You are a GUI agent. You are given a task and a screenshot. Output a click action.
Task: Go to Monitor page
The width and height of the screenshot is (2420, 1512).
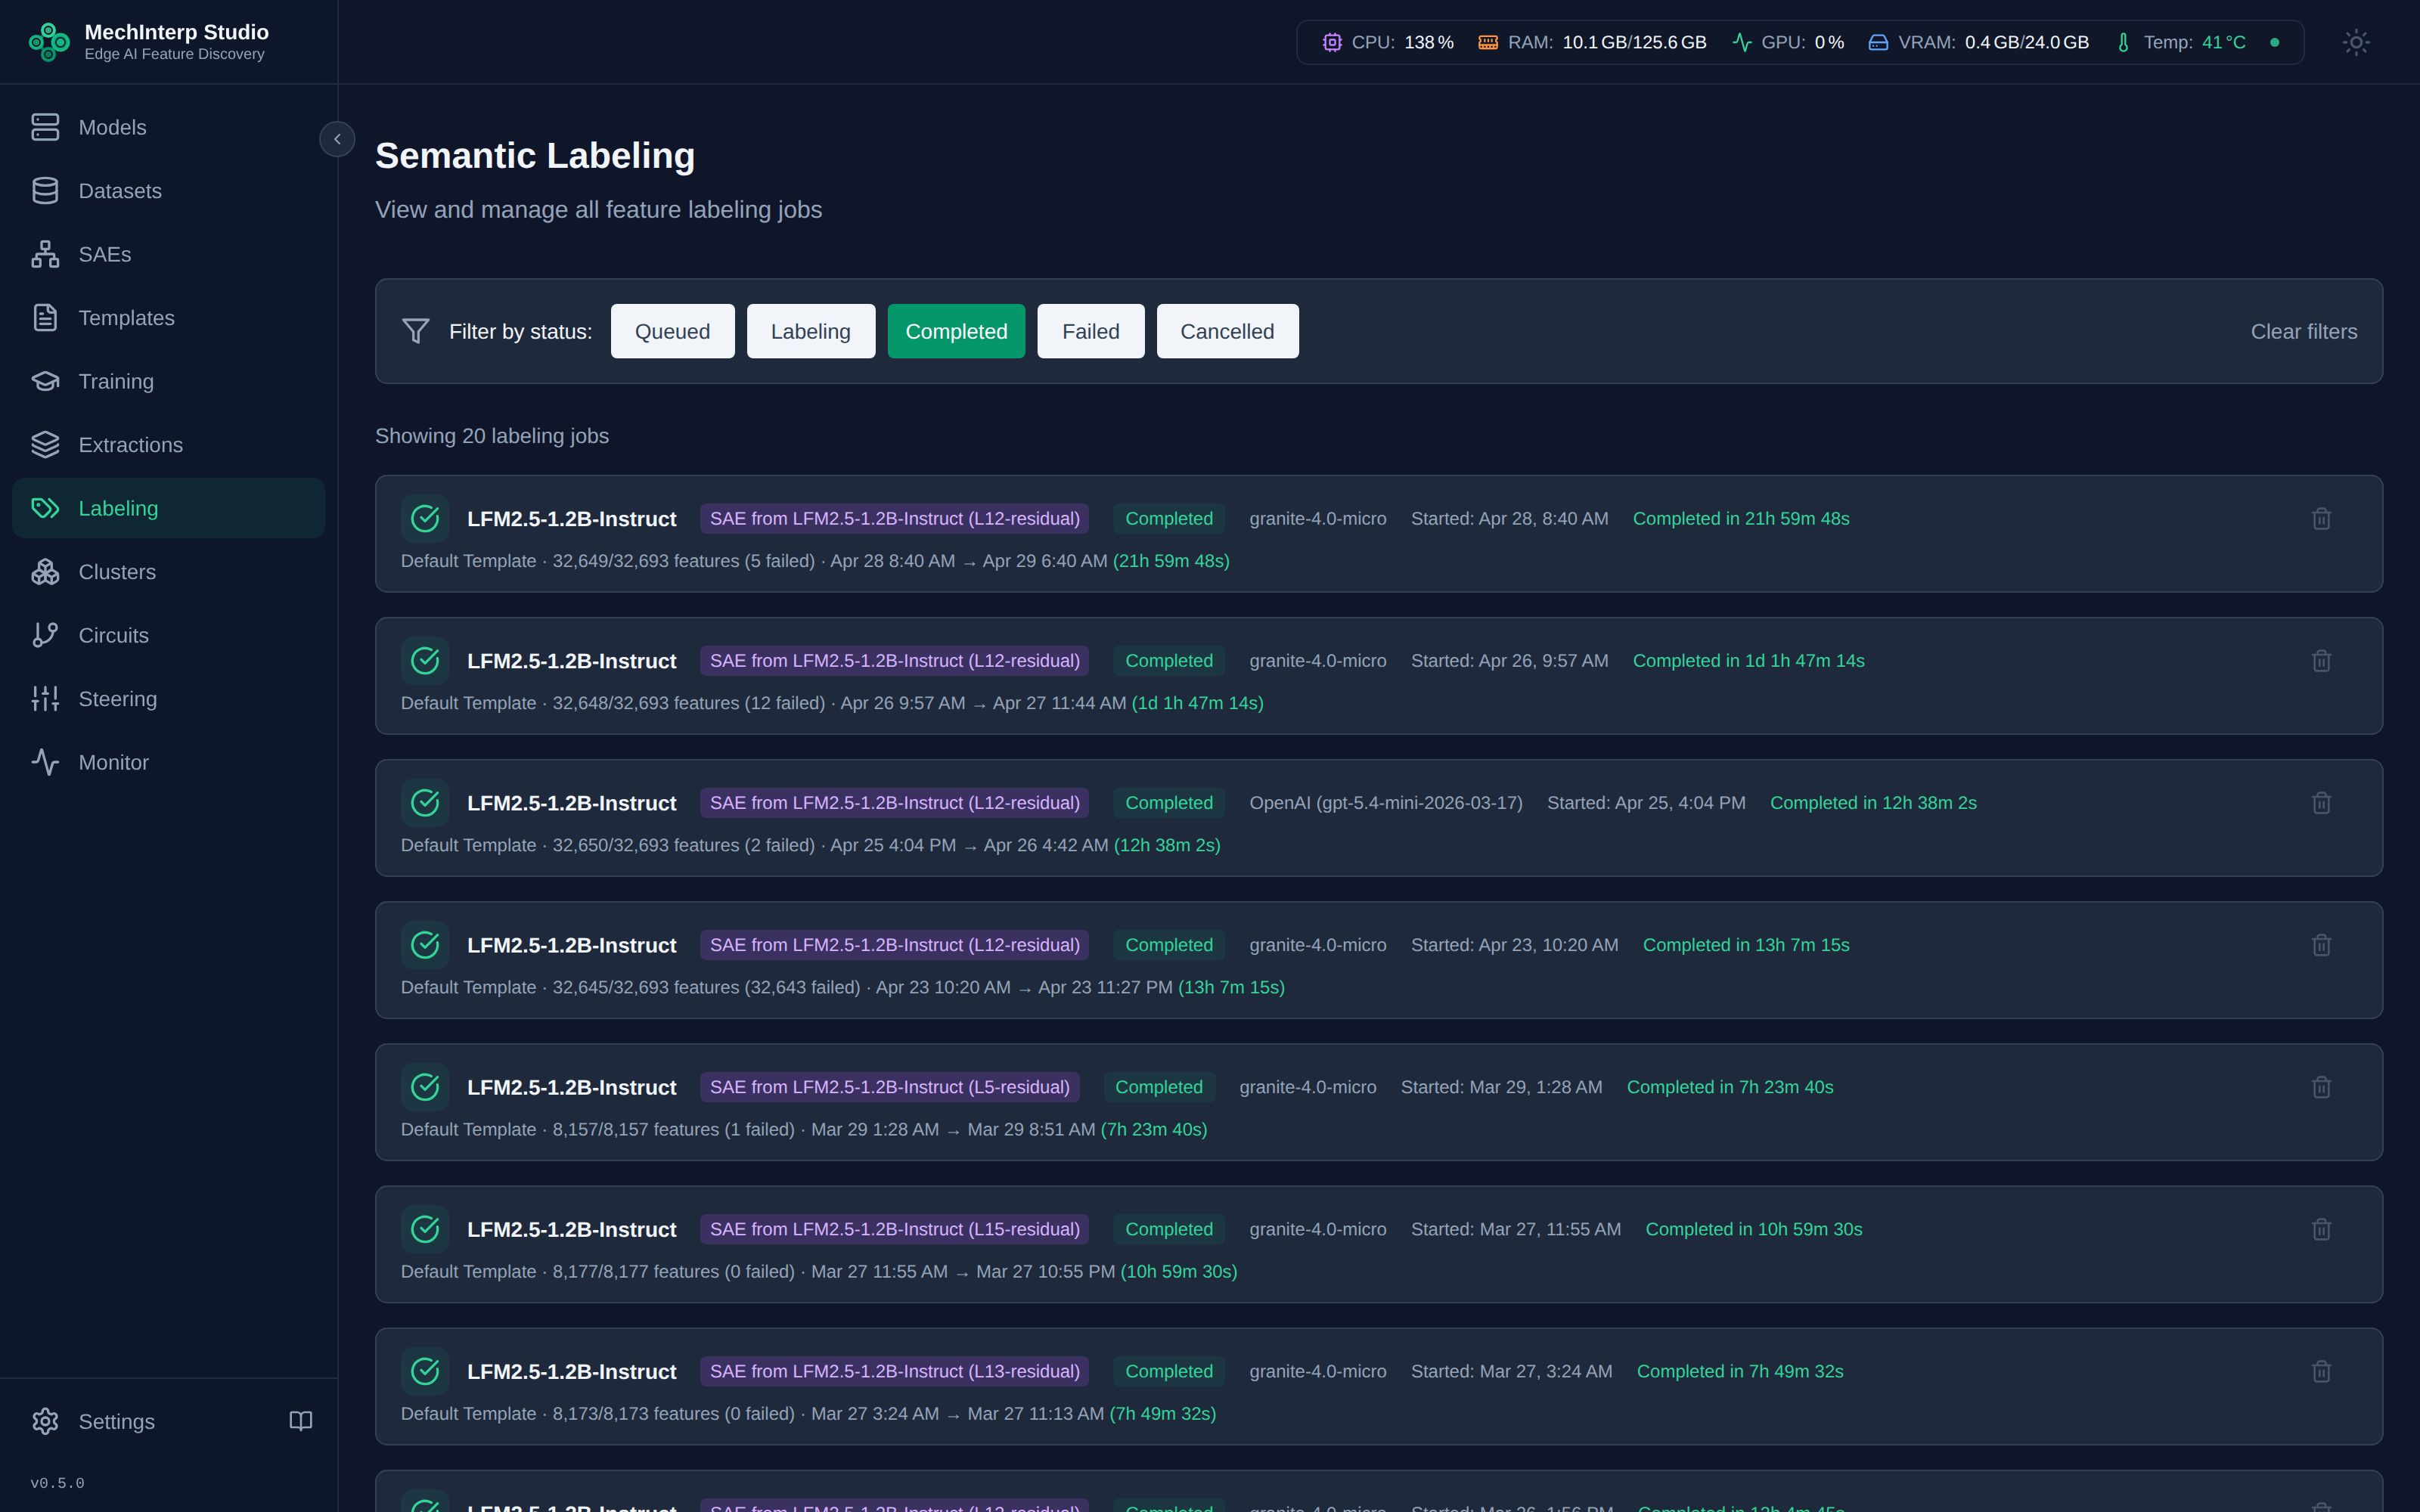pos(168,762)
